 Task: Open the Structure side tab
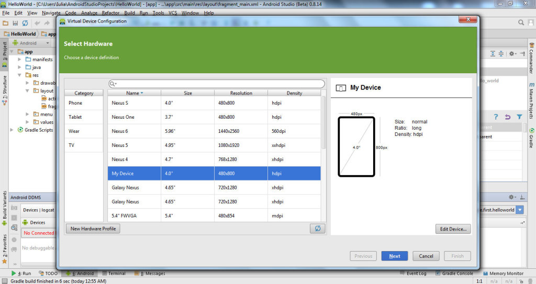(x=4, y=90)
